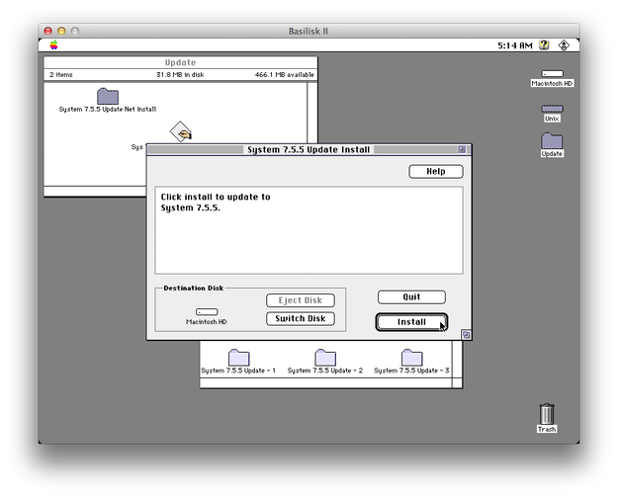Click the Update window title bar
618x497 pixels.
point(181,62)
